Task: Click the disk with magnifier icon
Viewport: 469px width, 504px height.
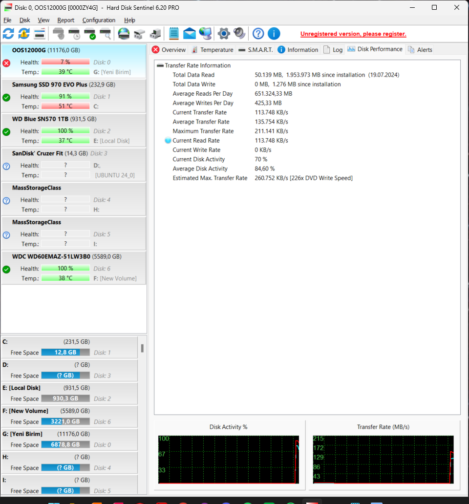Action: click(106, 33)
